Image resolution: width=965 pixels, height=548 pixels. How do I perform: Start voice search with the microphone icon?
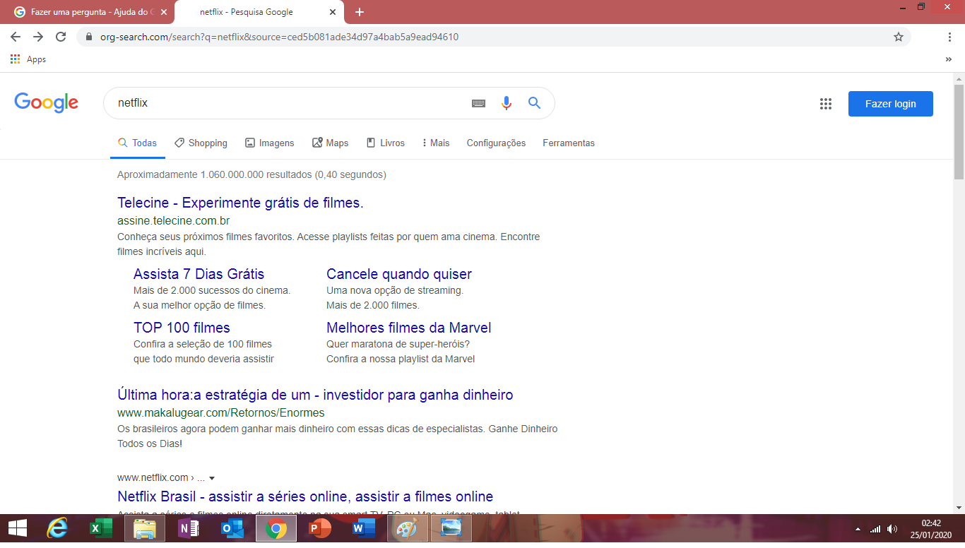[x=506, y=103]
